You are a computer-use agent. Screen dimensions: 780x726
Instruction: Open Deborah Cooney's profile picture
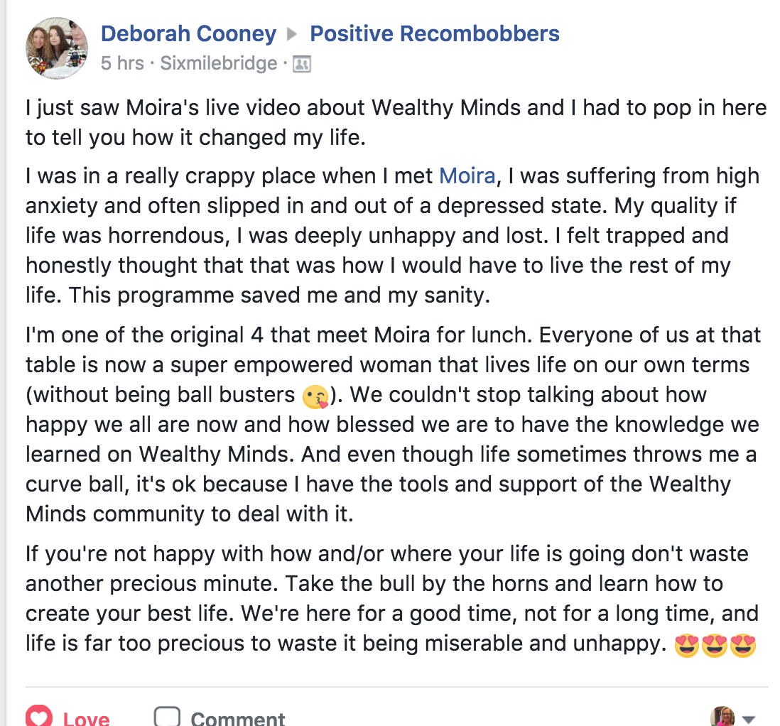[57, 48]
